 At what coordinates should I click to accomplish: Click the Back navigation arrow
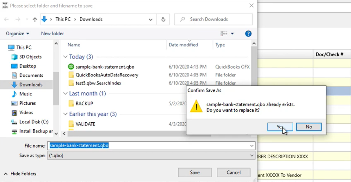6,19
